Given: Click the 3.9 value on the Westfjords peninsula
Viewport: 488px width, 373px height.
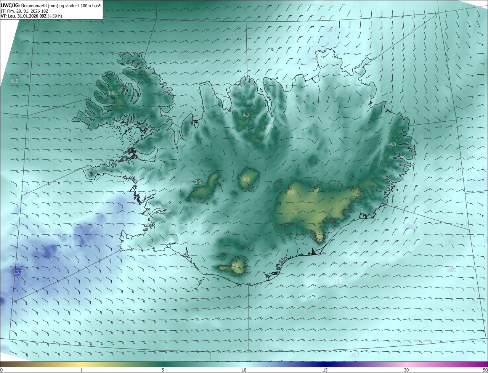Looking at the screenshot, I should [111, 93].
